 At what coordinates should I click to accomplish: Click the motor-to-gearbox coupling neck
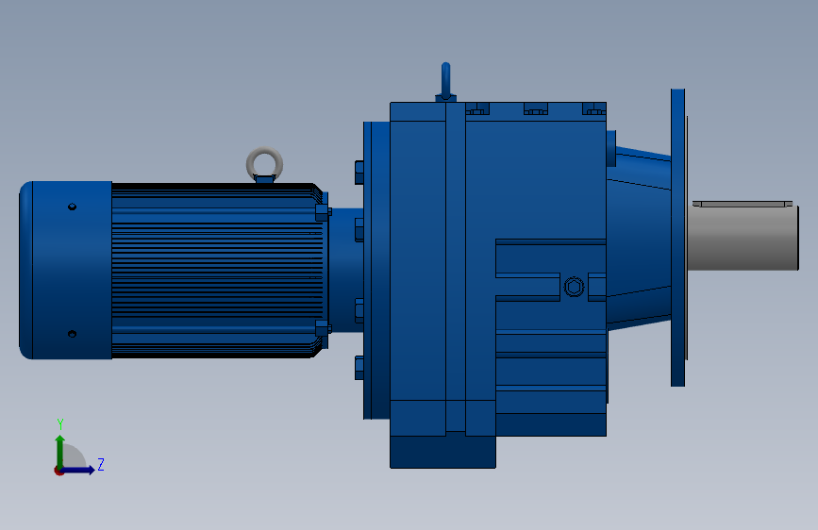pyautogui.click(x=345, y=271)
